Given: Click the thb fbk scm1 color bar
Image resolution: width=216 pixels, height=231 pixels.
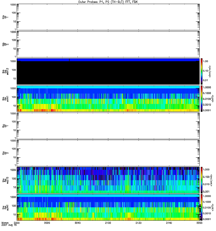Looking at the screenshot, I should 202,98.
